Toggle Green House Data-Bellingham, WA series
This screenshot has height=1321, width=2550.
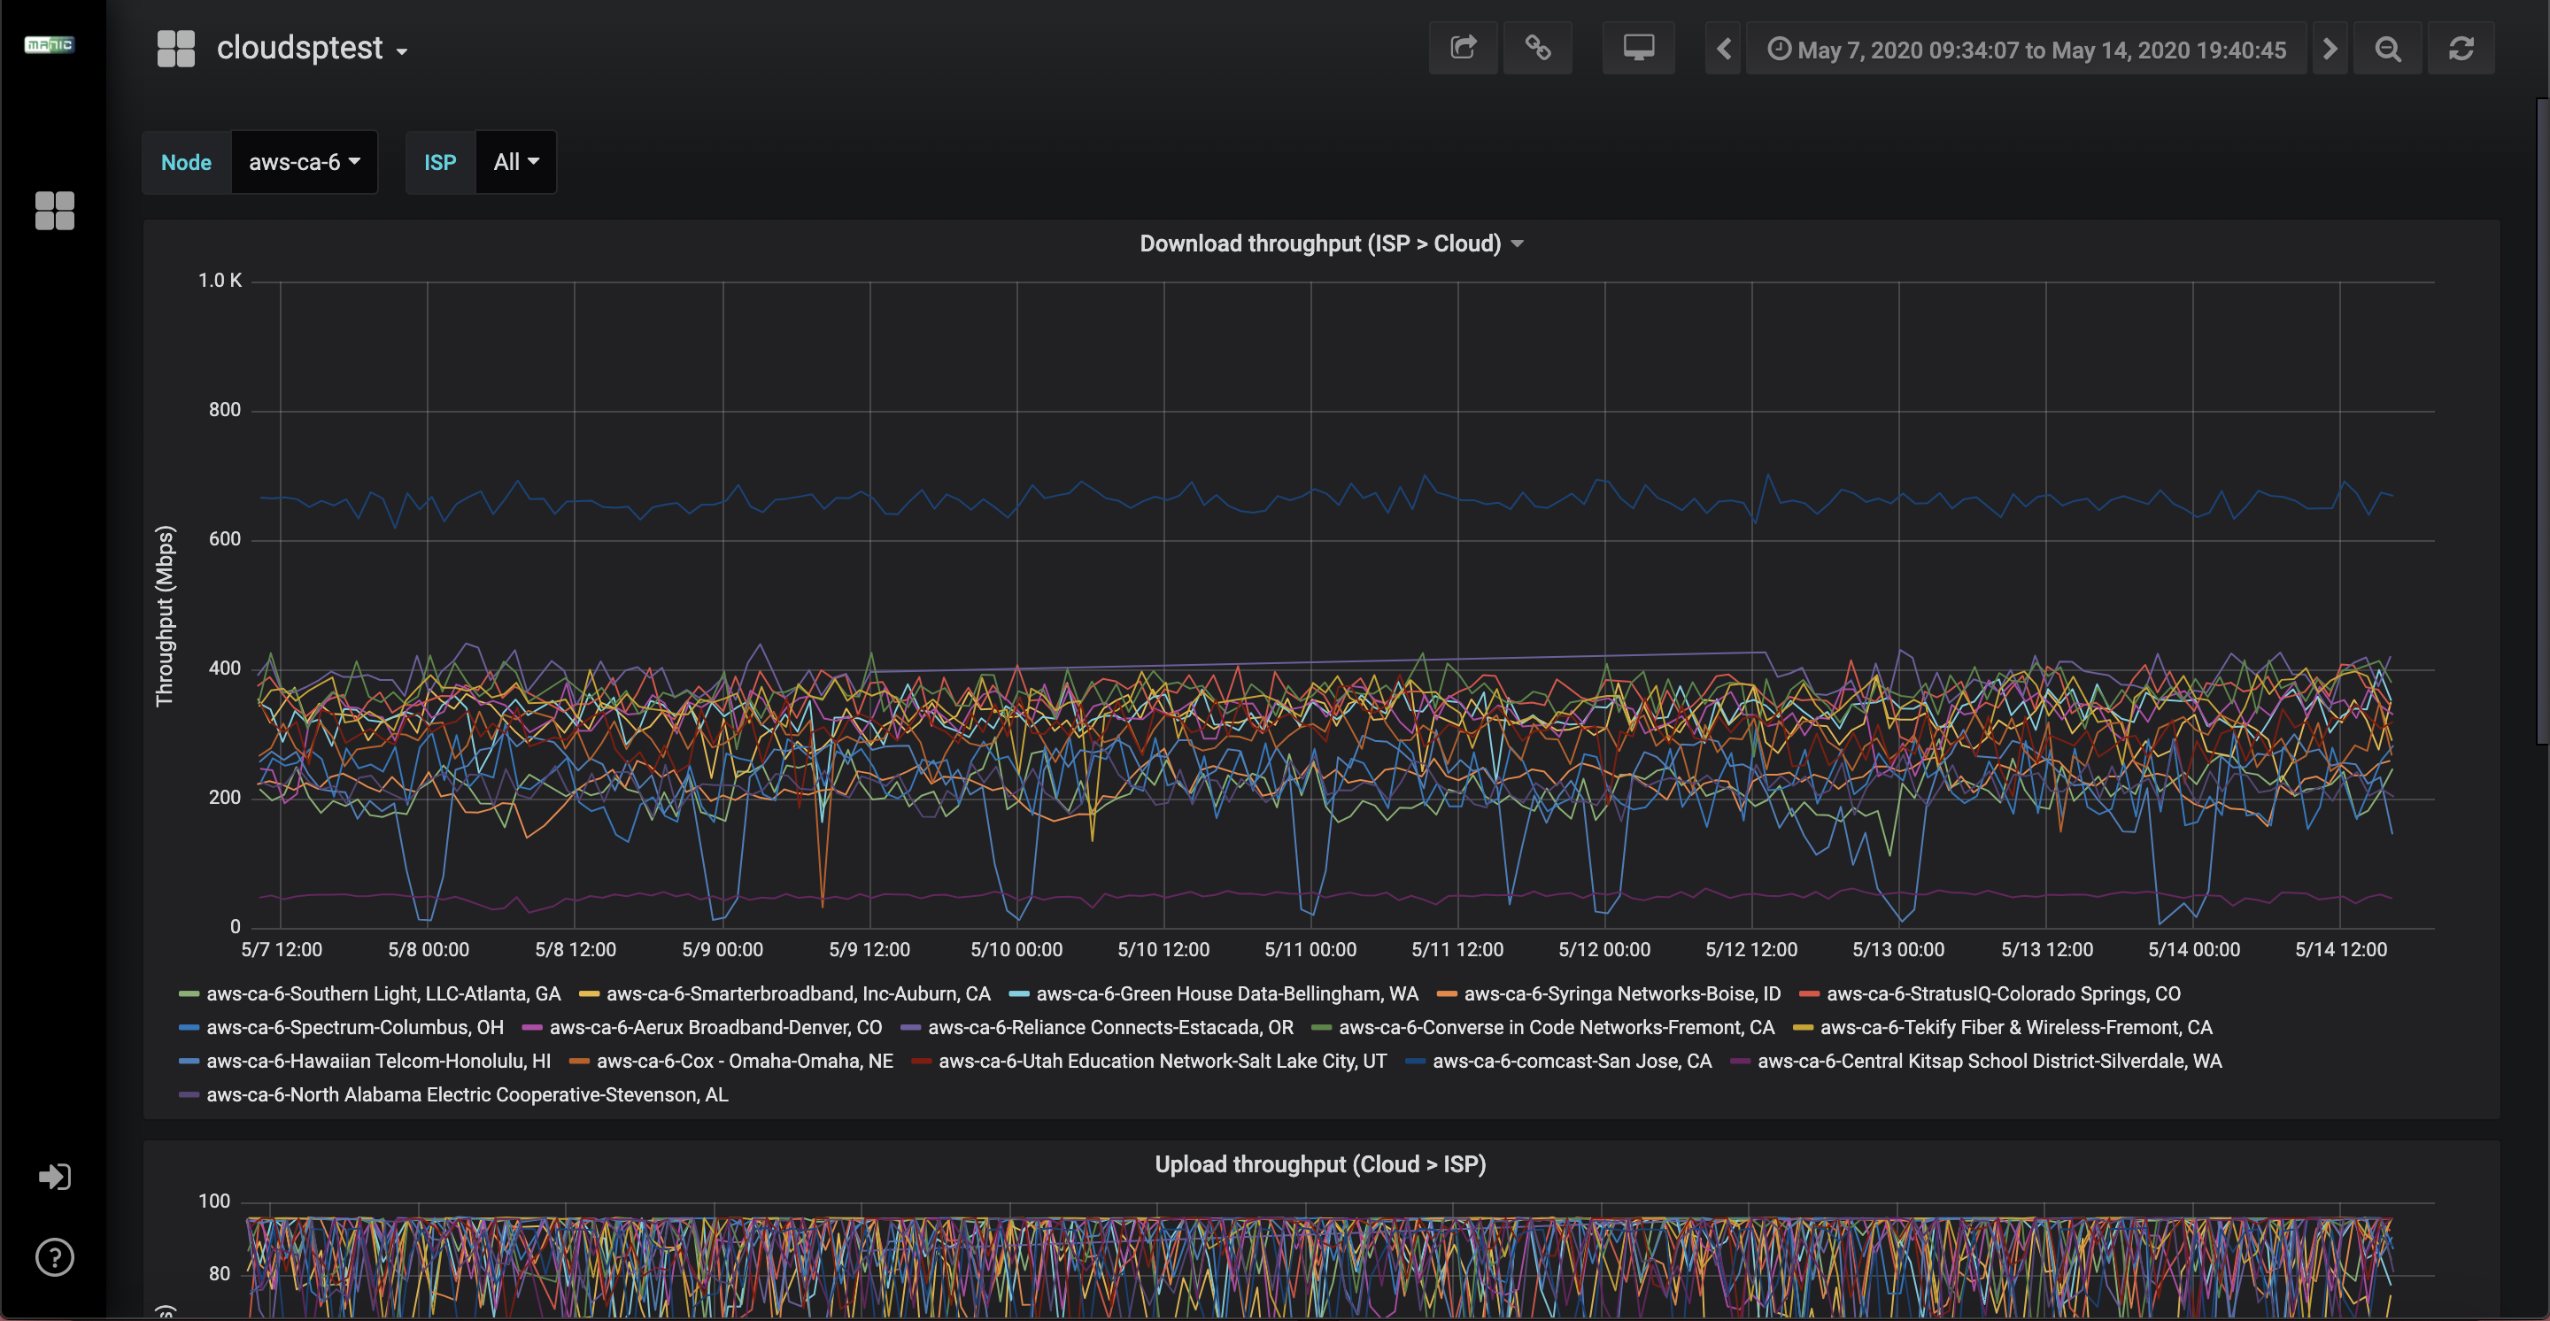coord(1226,993)
